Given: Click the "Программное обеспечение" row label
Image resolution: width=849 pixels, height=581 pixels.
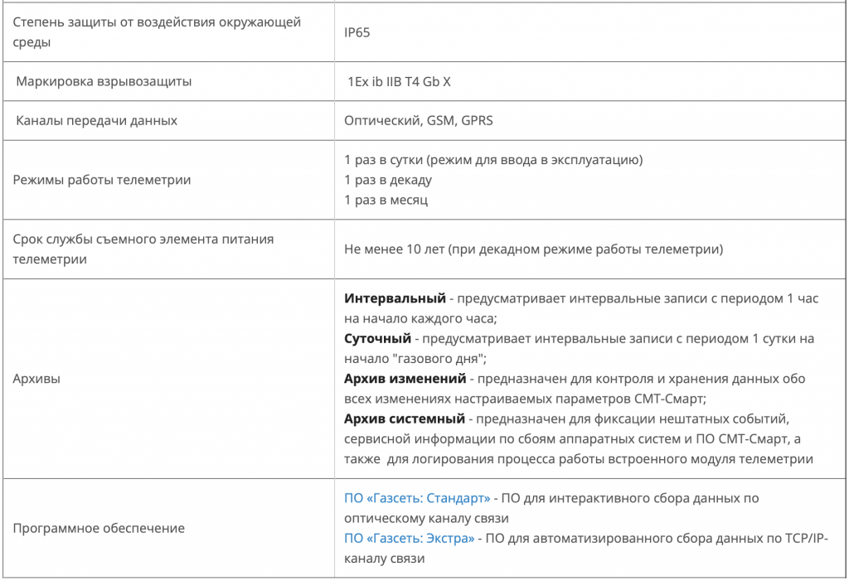Looking at the screenshot, I should click(99, 528).
